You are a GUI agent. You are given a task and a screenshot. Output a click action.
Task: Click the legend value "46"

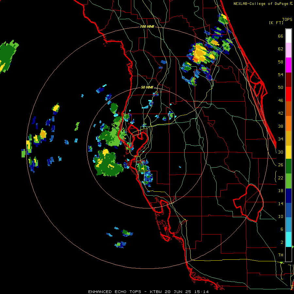[281, 101]
